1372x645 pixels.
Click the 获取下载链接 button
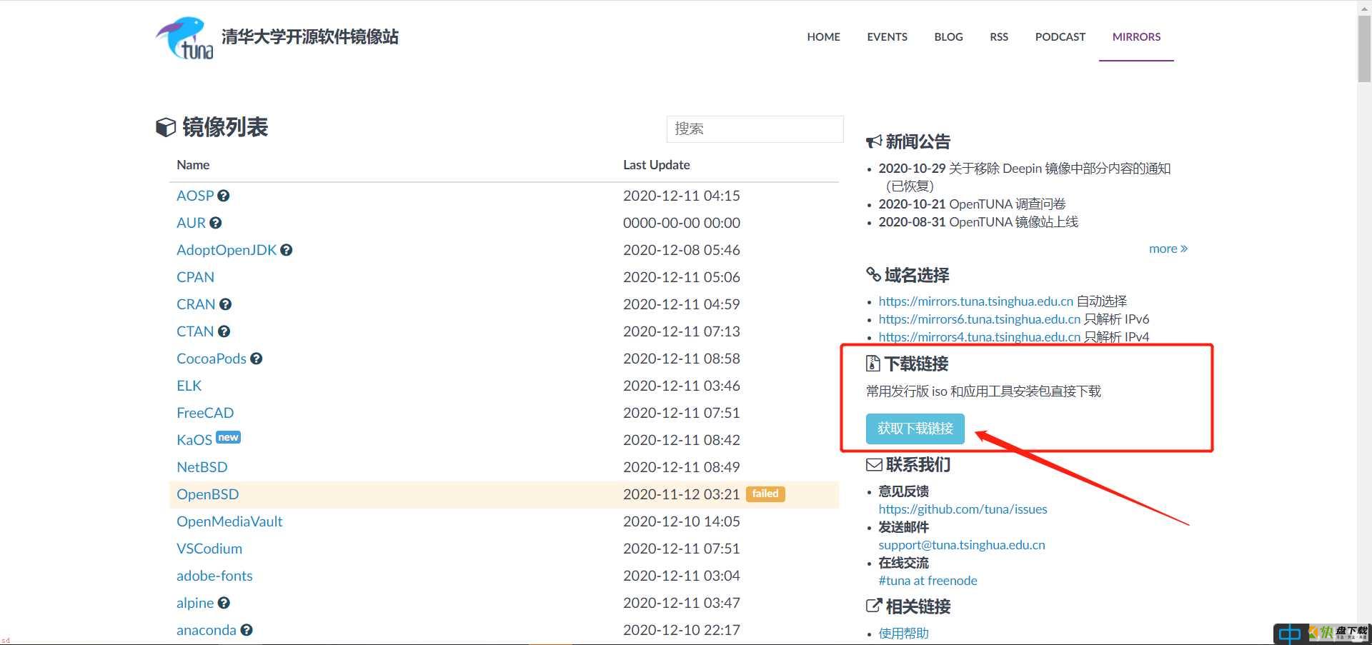pyautogui.click(x=915, y=429)
